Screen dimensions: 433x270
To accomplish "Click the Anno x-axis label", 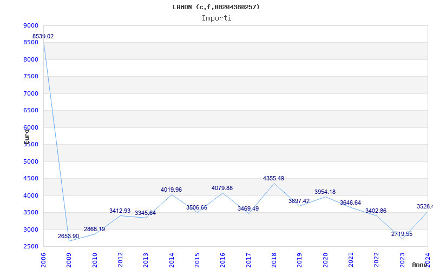I will coord(421,265).
